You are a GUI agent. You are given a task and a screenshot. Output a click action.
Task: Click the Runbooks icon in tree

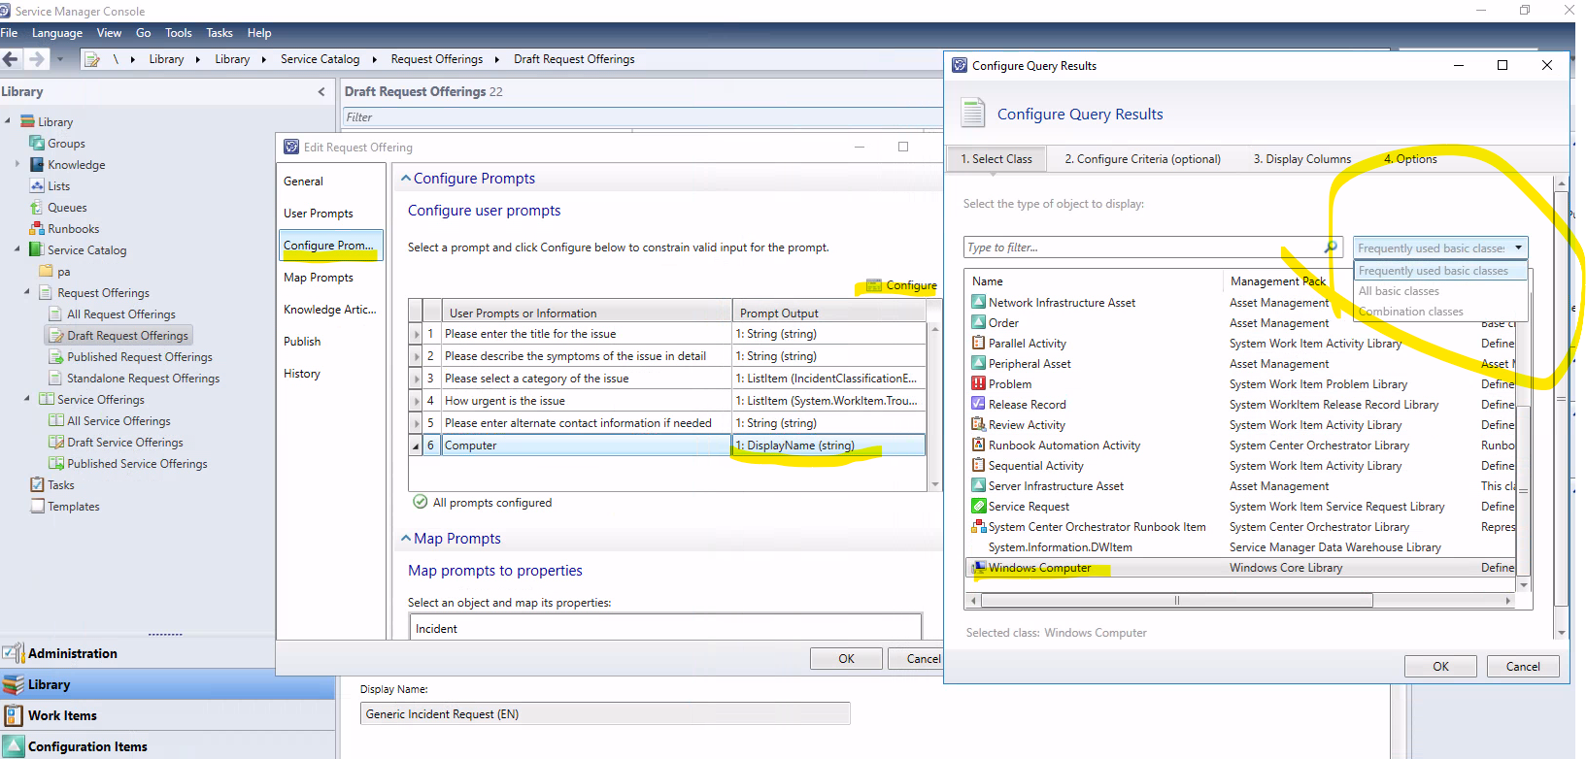(37, 228)
